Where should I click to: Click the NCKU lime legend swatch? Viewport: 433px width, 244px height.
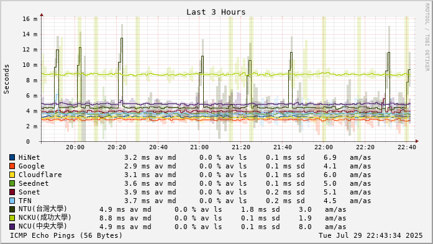point(12,218)
